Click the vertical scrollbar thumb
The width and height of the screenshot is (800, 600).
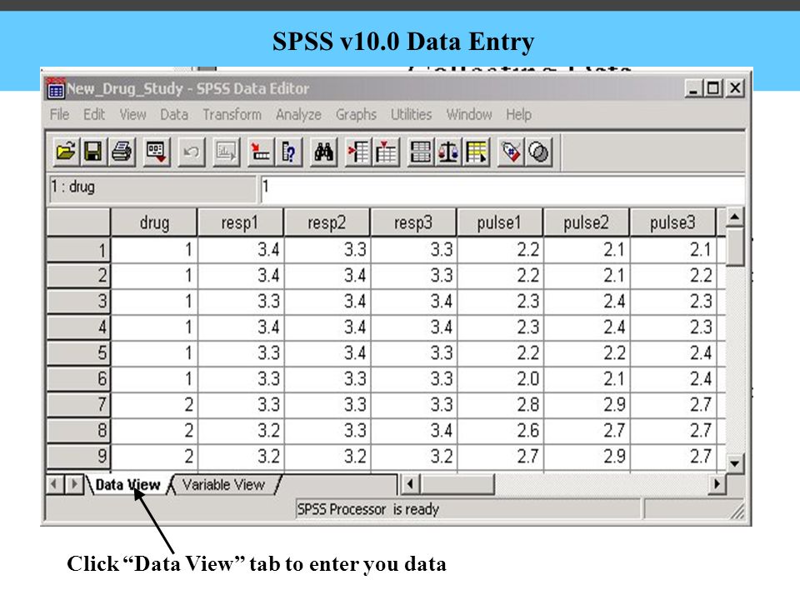735,247
